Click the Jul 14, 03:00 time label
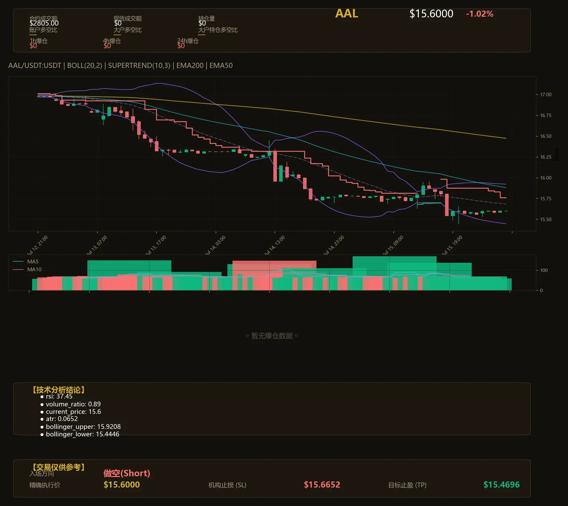This screenshot has height=506, width=568. point(215,246)
